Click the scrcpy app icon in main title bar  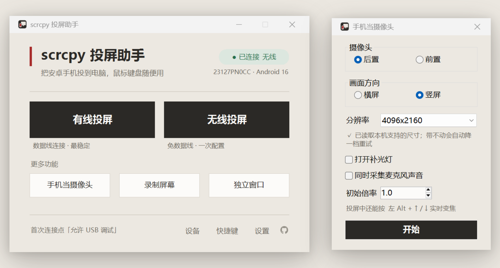[x=22, y=25]
